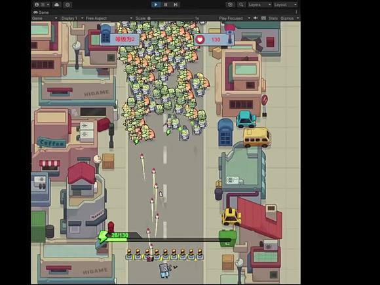The image size is (380, 285).
Task: Expand the Layout dropdown
Action: pos(285,5)
